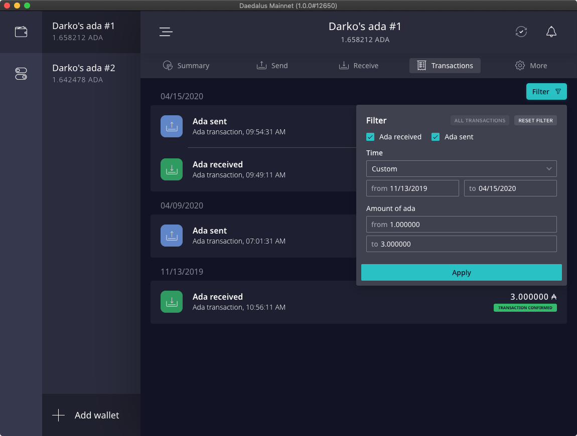Click the 11/13/2019 date group header
The image size is (577, 436).
[182, 272]
